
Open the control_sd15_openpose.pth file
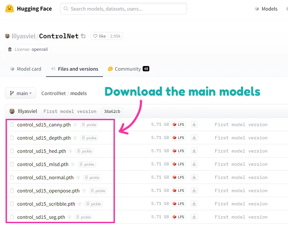(x=48, y=191)
